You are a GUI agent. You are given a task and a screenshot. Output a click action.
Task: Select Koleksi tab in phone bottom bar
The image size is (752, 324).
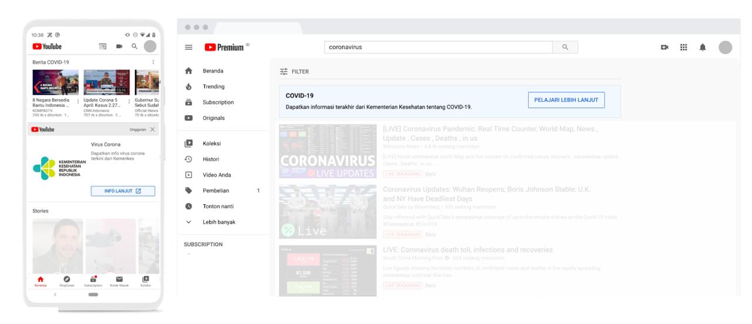145,281
